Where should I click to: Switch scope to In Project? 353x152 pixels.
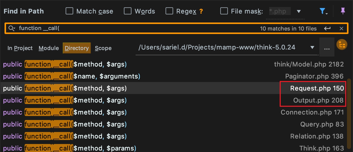tap(20, 48)
